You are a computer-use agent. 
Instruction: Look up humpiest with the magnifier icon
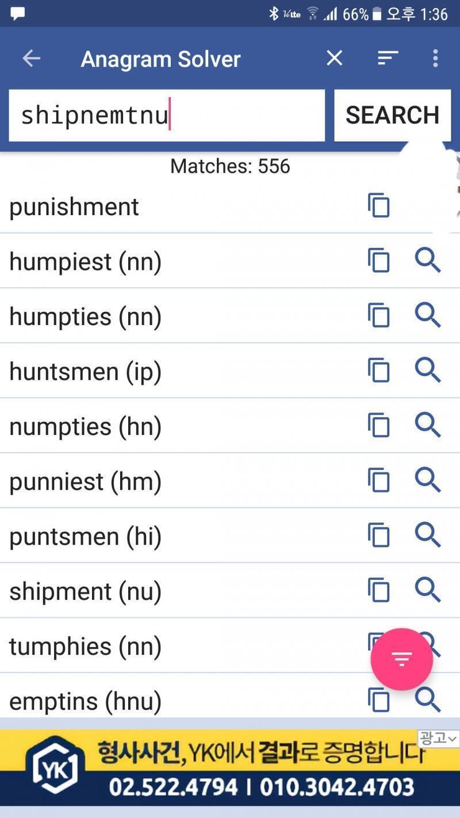click(x=428, y=261)
